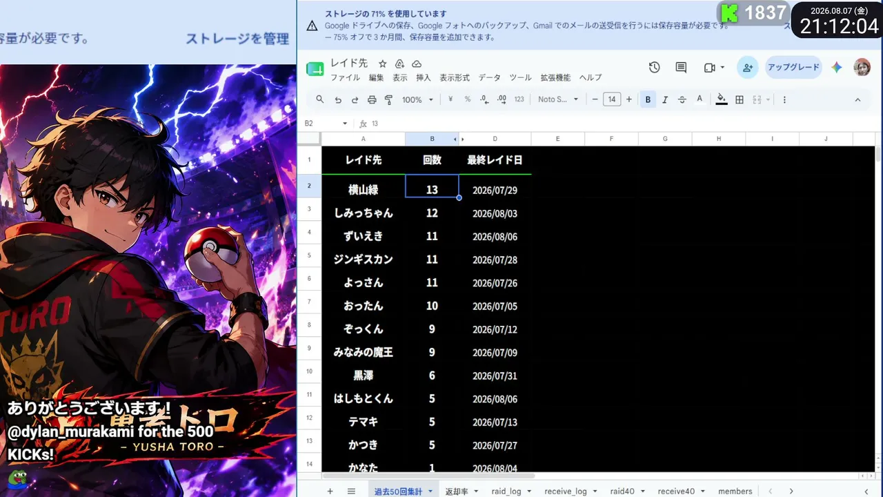Open the ファイル menu
This screenshot has width=883, height=497.
(345, 77)
